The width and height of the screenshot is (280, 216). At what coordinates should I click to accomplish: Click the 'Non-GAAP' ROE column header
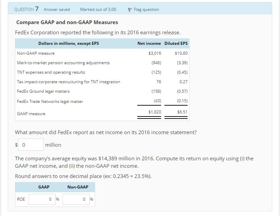(78, 187)
